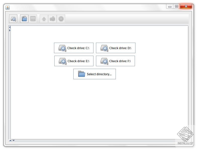Open the Select directory dialog

pyautogui.click(x=94, y=74)
